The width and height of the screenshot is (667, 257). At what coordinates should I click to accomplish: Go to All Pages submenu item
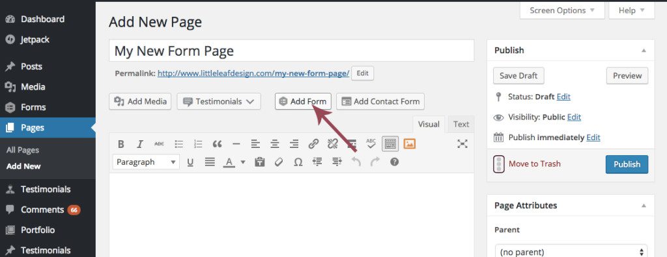(23, 150)
